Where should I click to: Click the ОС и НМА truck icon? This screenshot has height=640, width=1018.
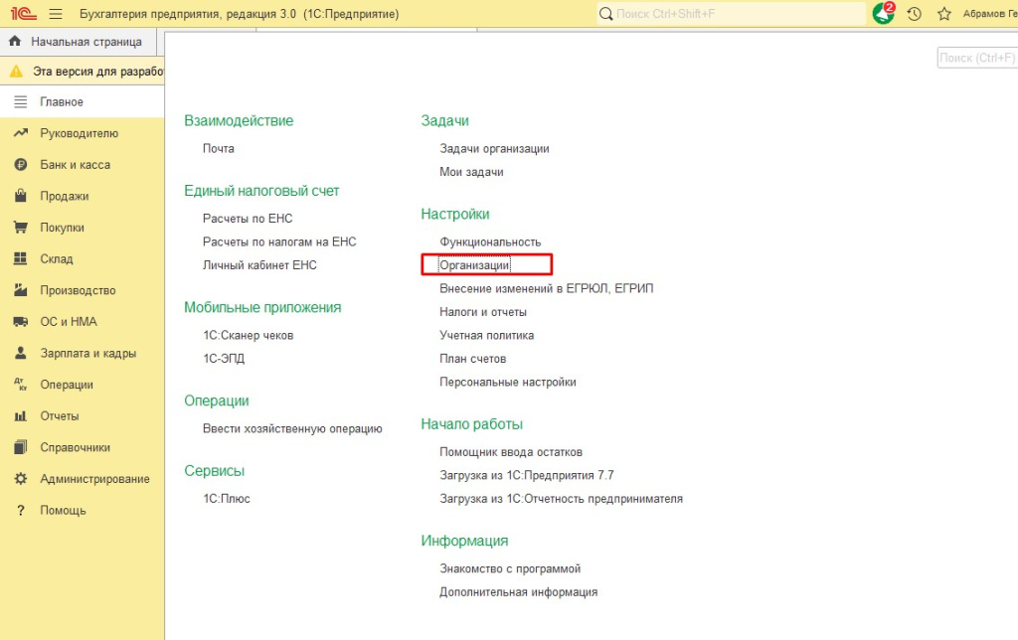pos(21,321)
